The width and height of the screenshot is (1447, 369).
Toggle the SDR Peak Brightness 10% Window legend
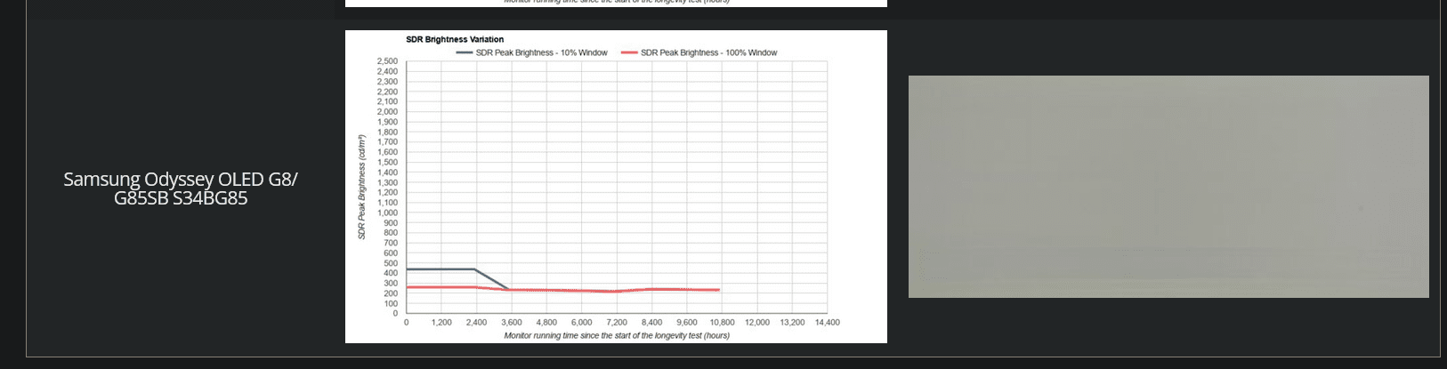[532, 52]
